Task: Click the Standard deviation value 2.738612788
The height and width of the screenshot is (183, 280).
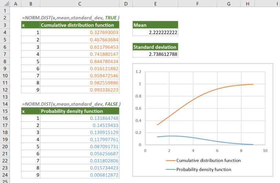Action: tap(155, 54)
